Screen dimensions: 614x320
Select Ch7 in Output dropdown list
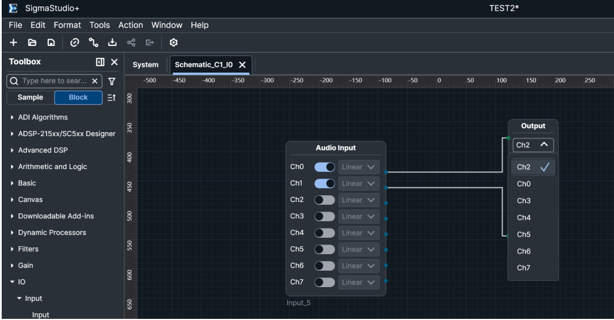533,268
